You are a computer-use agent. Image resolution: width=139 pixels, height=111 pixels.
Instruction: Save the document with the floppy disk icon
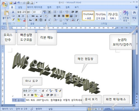[x=15, y=3]
